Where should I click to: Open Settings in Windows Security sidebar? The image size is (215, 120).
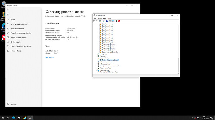click(13, 104)
